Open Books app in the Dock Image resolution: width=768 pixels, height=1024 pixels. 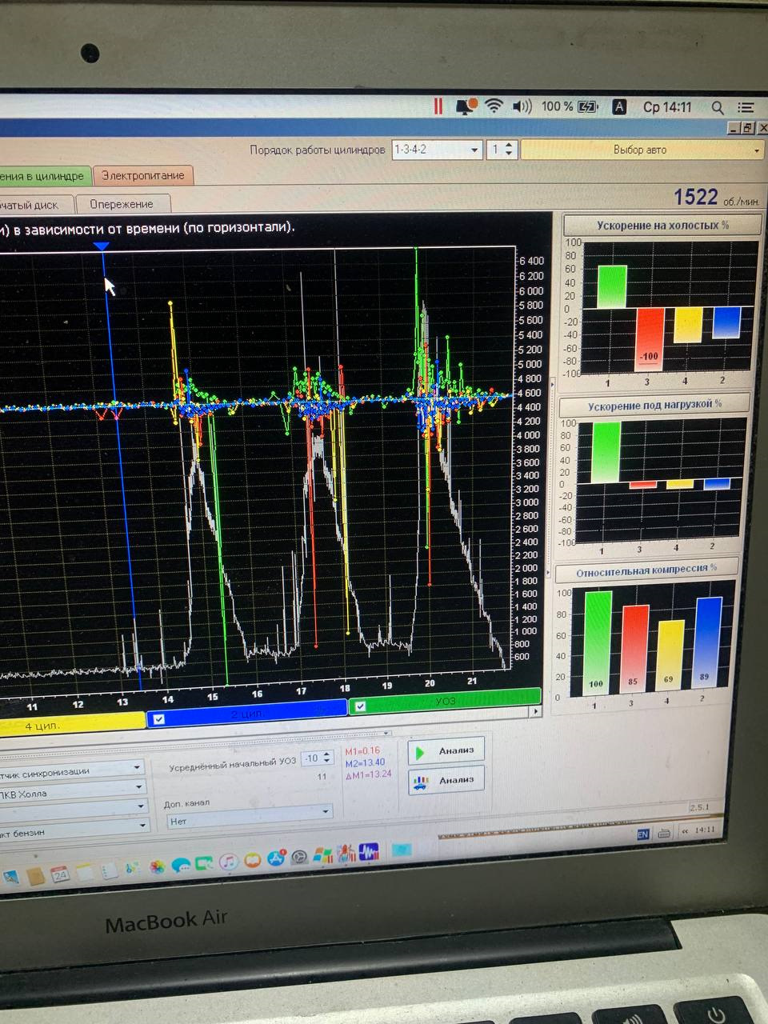click(x=253, y=861)
